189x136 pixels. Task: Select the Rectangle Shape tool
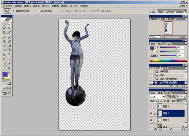point(9,59)
